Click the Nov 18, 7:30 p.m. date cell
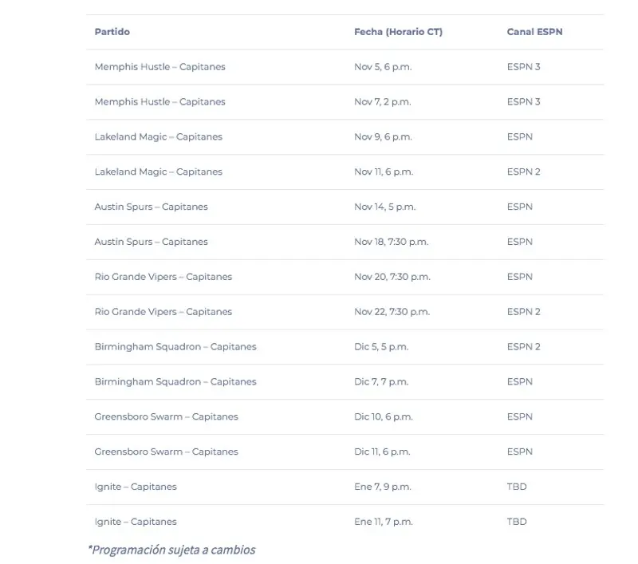The height and width of the screenshot is (564, 638). click(x=391, y=242)
